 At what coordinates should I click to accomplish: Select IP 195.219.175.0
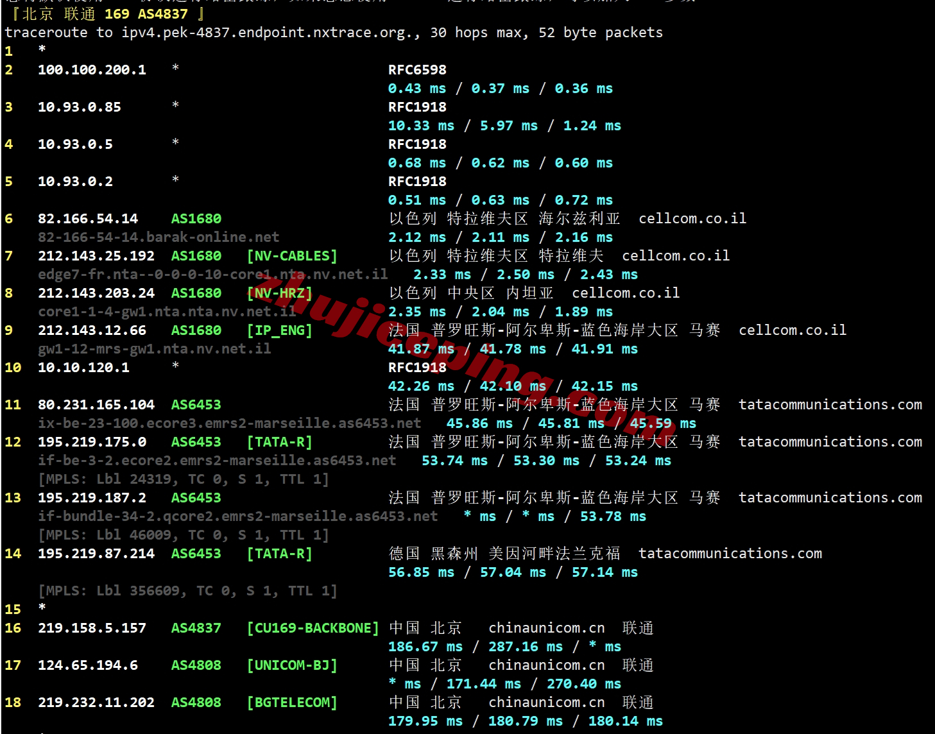[x=92, y=442]
